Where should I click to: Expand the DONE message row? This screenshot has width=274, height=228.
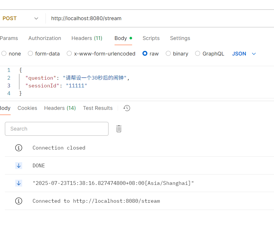139,166
